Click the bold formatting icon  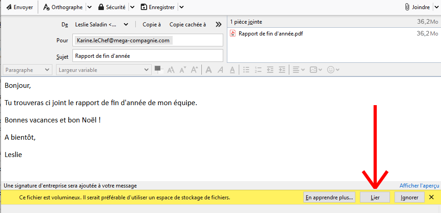pyautogui.click(x=209, y=70)
